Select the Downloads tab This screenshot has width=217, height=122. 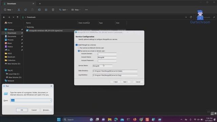(19, 4)
